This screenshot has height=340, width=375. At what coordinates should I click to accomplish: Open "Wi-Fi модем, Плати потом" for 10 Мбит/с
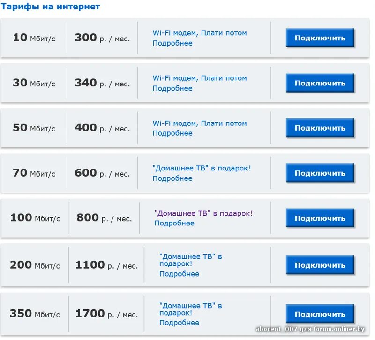click(x=200, y=33)
